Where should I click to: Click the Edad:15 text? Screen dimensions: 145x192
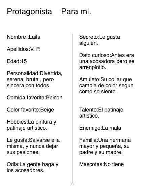[17, 61]
